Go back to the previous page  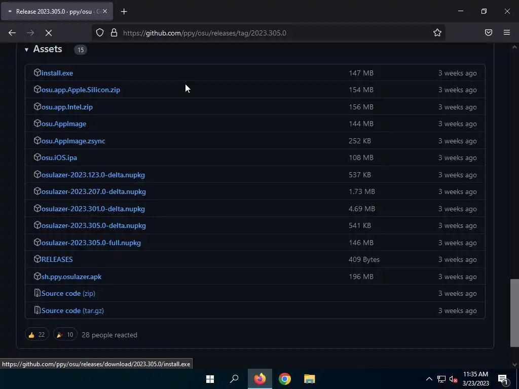pyautogui.click(x=12, y=33)
